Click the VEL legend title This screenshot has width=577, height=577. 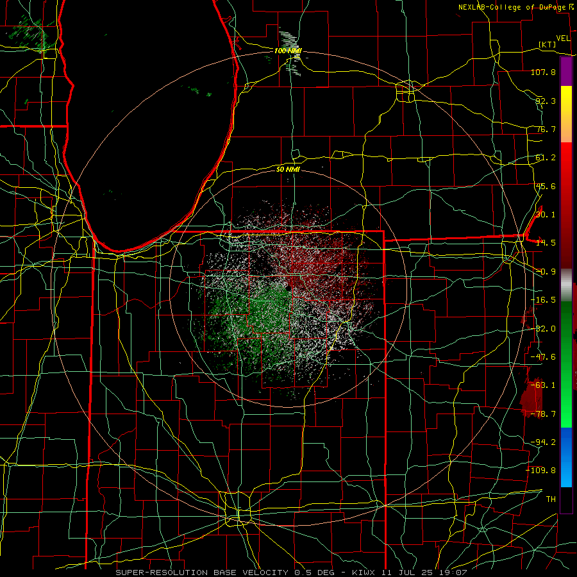[563, 38]
